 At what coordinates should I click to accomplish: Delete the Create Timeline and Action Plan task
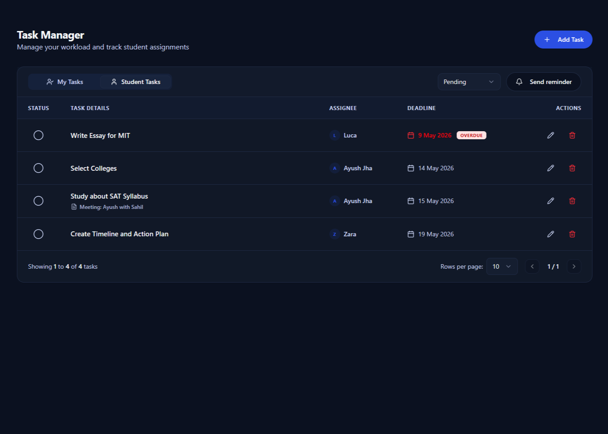[x=572, y=234]
